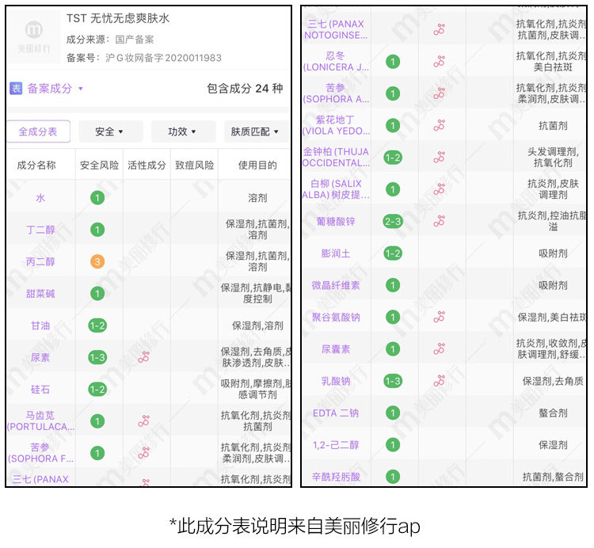Open the 尿囊素 ingredient link
Screen dimensions: 594x548
(336, 349)
